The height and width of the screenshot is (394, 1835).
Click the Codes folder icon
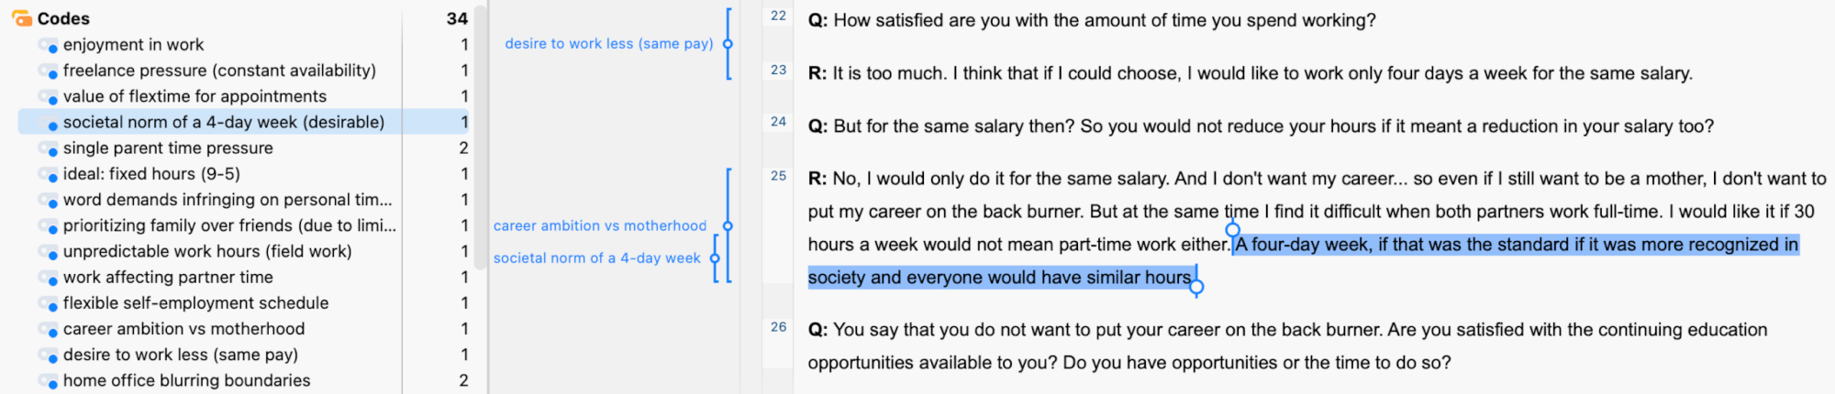21,18
